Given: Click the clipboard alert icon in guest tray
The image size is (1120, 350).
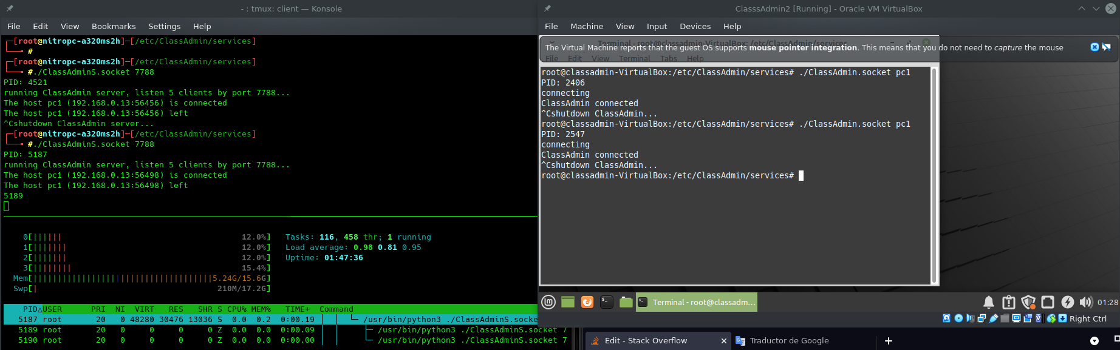Looking at the screenshot, I should 1008,302.
